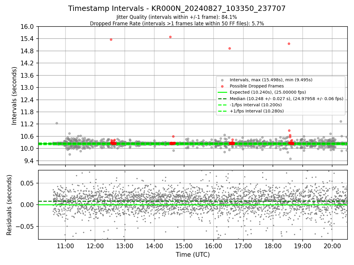Screen dimensions: 354x265
Task: Click the '14:00' time tick label
Action: coord(154,246)
